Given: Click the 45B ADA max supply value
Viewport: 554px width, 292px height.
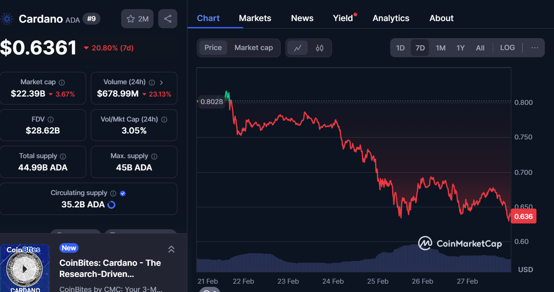Looking at the screenshot, I should [x=134, y=168].
